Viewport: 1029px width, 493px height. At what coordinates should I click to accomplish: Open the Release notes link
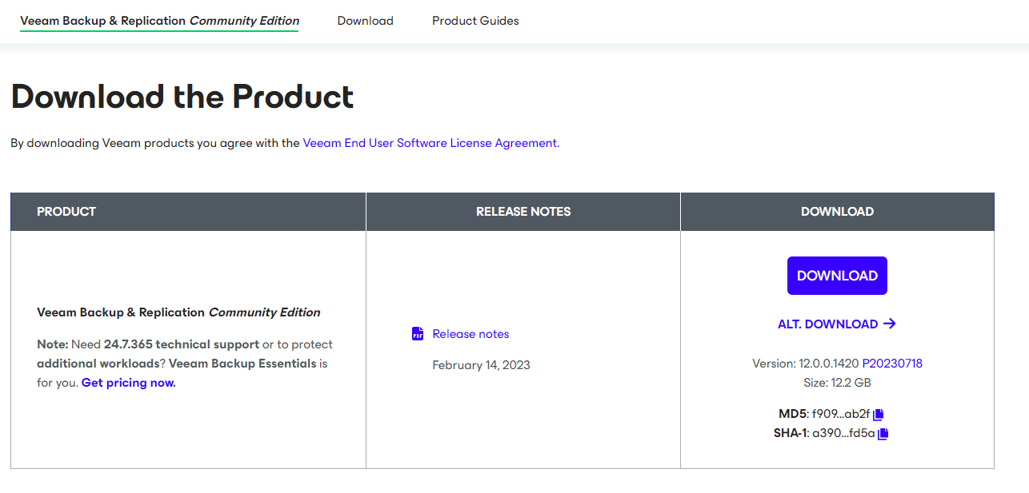point(470,334)
